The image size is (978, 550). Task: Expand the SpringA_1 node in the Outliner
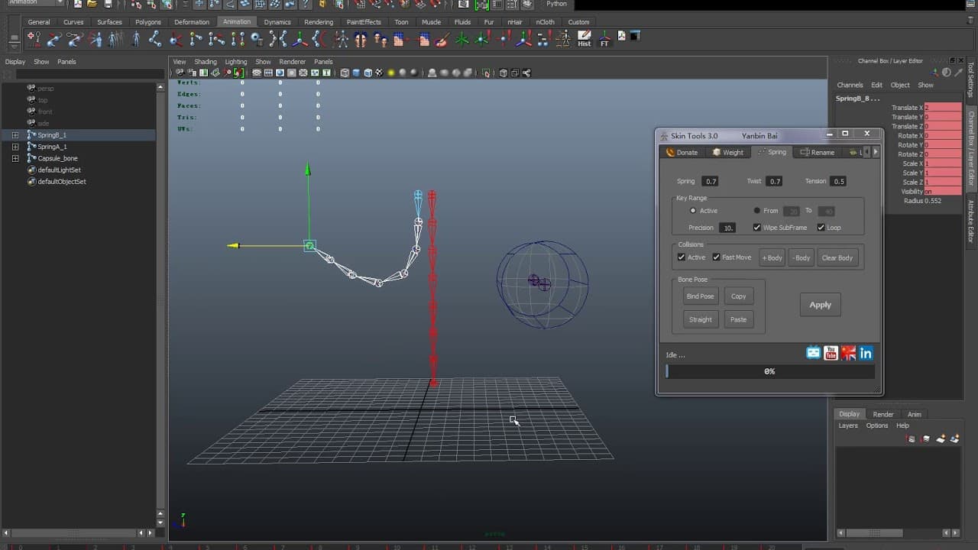pyautogui.click(x=15, y=147)
